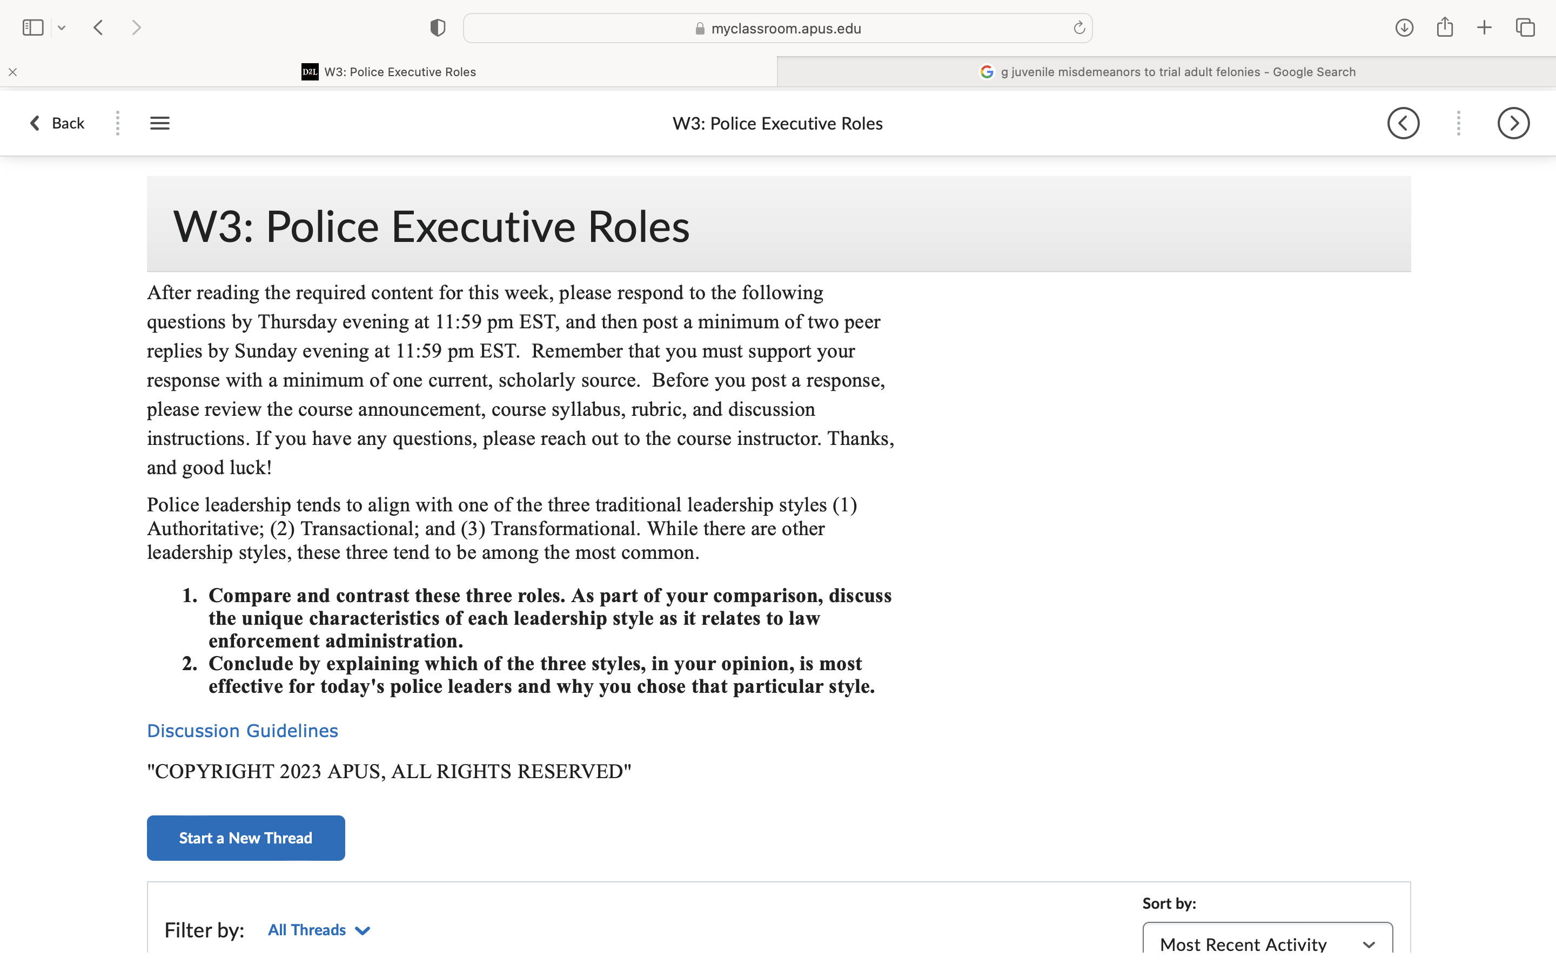Click the myclassroom.apus.edu address bar

point(777,28)
